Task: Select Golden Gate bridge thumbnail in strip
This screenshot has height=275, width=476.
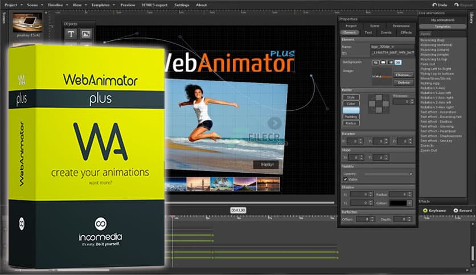Action: (198, 184)
